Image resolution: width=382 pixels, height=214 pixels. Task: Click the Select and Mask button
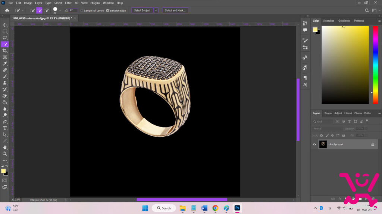[175, 10]
